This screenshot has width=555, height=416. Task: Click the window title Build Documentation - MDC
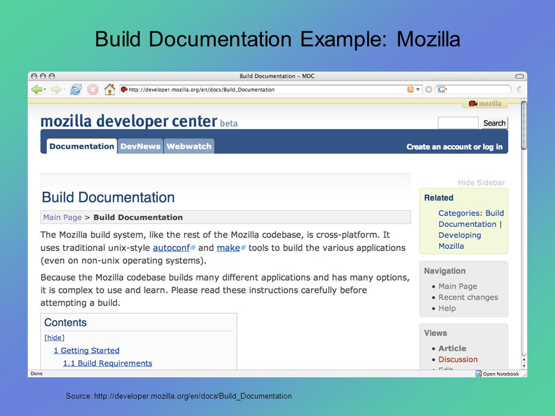(x=277, y=76)
